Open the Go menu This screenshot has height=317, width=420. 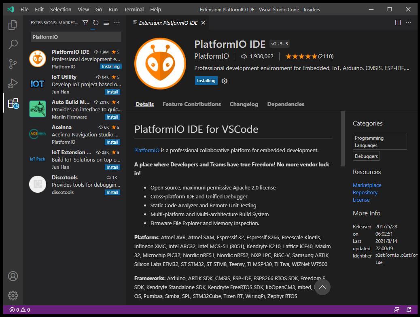click(99, 10)
